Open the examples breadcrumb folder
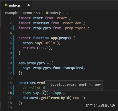Viewport: 118px width, 111px height. (x=12, y=13)
